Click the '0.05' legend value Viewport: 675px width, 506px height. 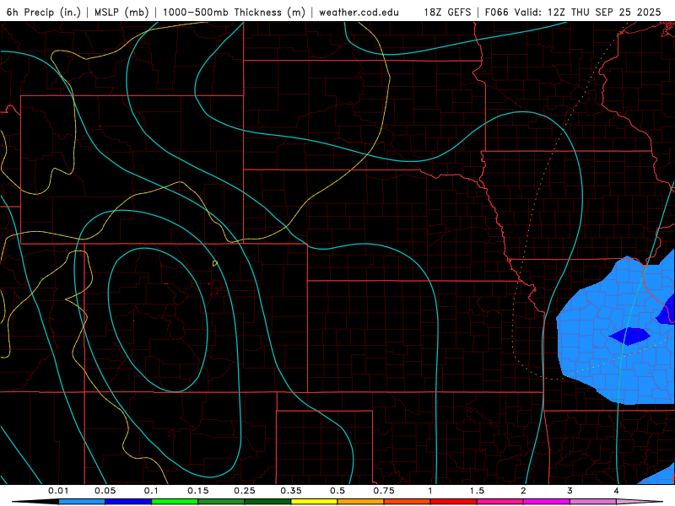coord(105,491)
